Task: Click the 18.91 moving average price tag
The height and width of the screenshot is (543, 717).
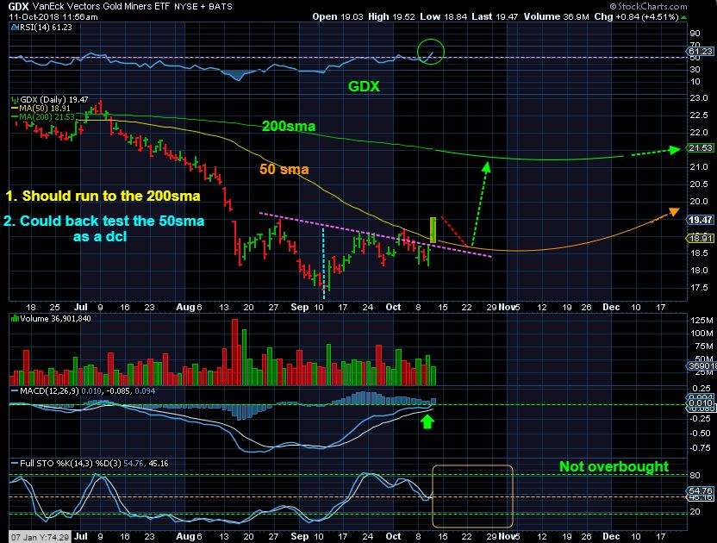Action: [x=700, y=238]
